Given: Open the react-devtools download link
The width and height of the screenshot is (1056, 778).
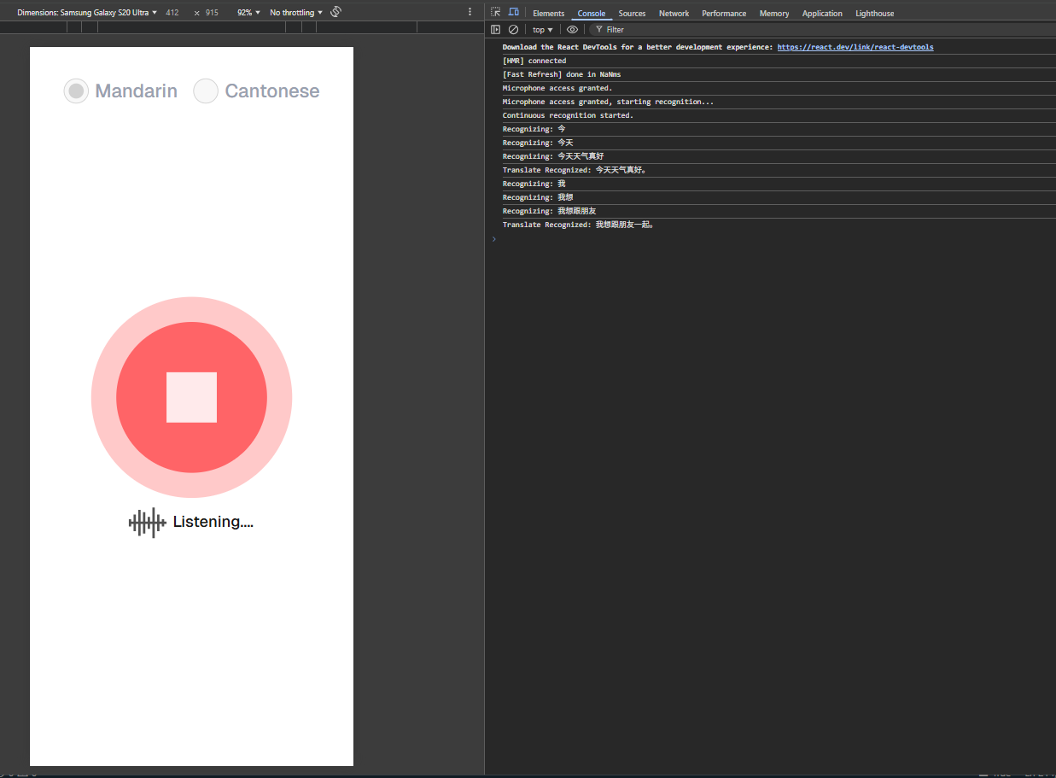Looking at the screenshot, I should pos(855,47).
